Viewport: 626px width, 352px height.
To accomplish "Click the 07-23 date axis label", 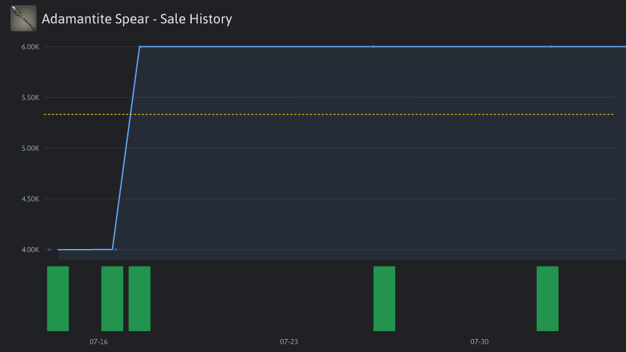I will point(289,342).
